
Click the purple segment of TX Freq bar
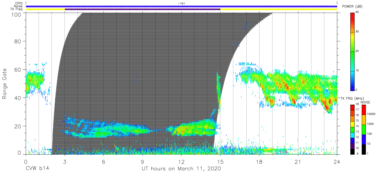pos(143,9)
